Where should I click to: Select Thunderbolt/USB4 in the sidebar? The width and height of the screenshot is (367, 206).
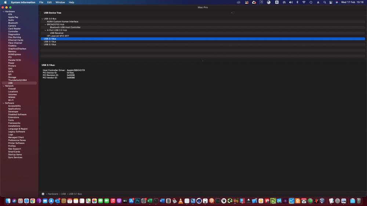(x=17, y=80)
